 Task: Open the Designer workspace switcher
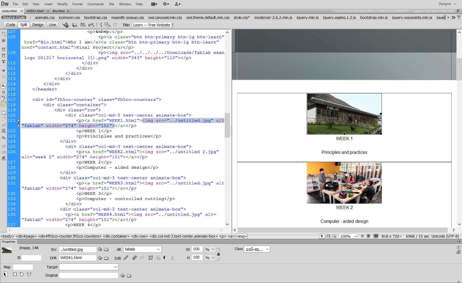[x=447, y=4]
